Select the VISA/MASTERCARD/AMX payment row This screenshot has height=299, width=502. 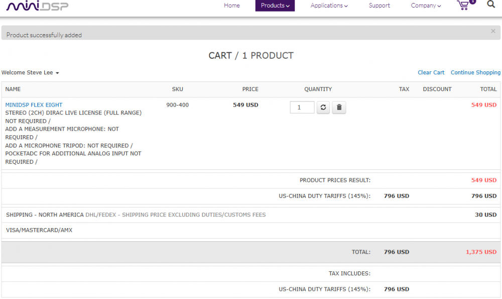(39, 231)
